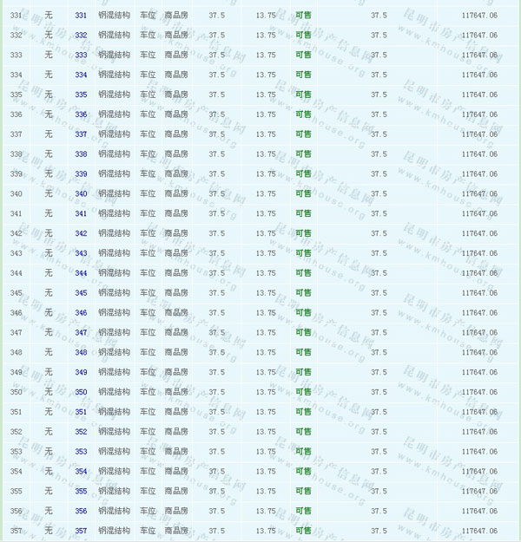Select blue unit link 345
Image resolution: width=521 pixels, height=542 pixels.
point(81,293)
